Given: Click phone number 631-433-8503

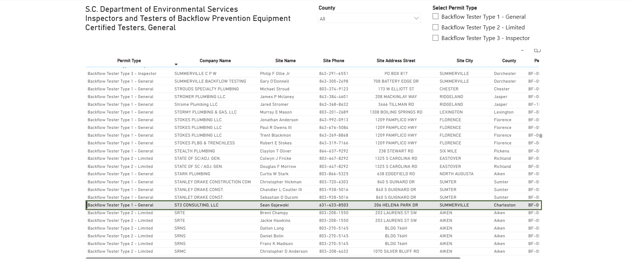Looking at the screenshot, I should (333, 205).
